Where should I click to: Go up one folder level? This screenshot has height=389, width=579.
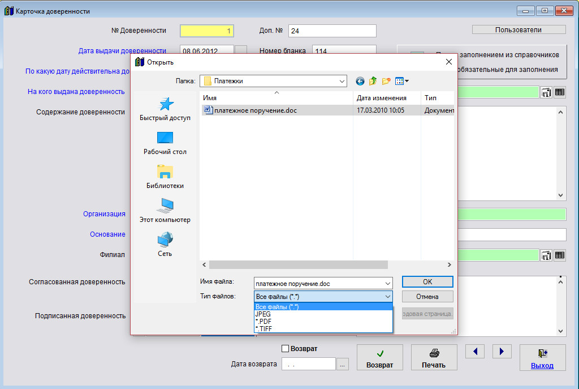click(373, 81)
